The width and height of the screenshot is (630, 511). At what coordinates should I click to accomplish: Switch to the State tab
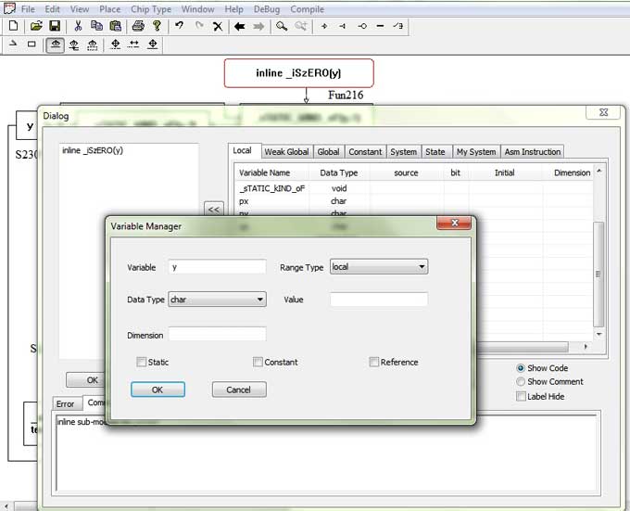pos(435,151)
